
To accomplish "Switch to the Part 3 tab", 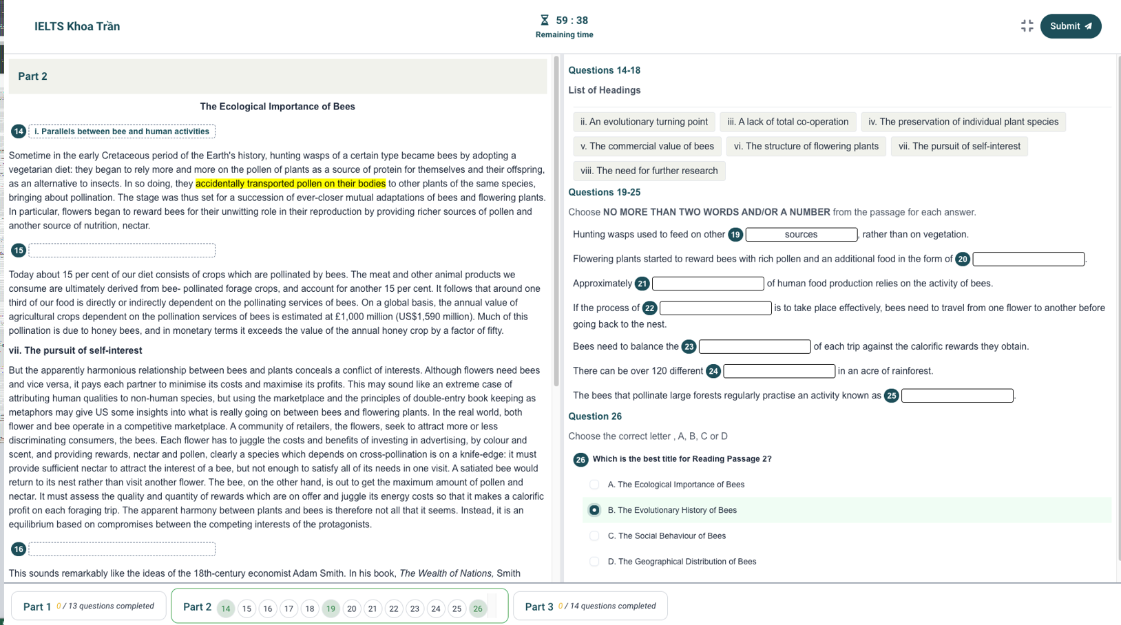I will (589, 606).
